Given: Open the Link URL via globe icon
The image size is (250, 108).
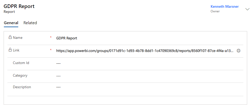Looking at the screenshot, I should pos(238,51).
